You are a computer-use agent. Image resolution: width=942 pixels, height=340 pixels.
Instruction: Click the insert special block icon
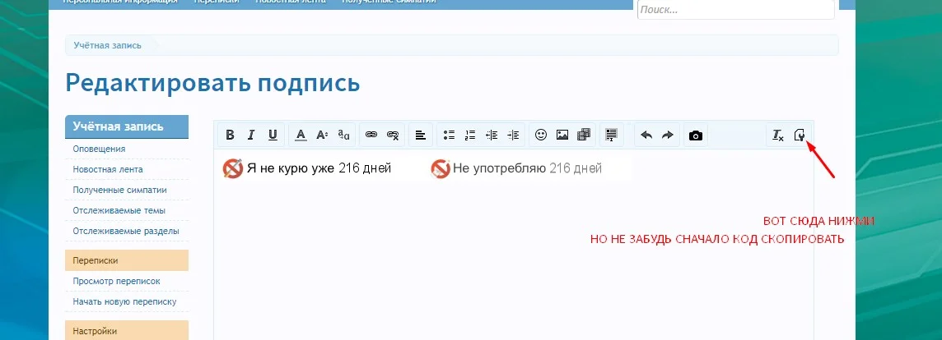coord(612,135)
